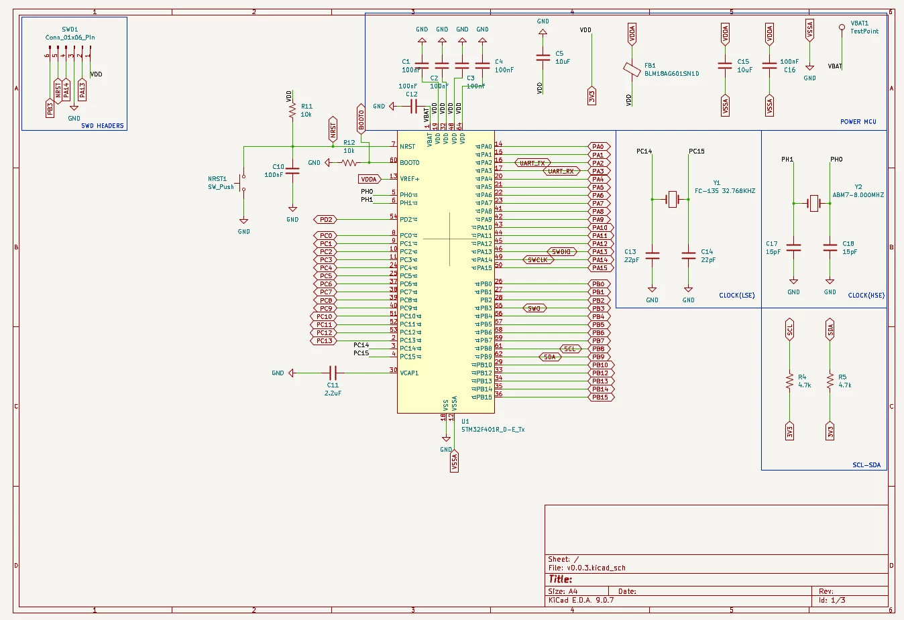
Task: Select the UART_TX net label
Action: click(x=532, y=163)
